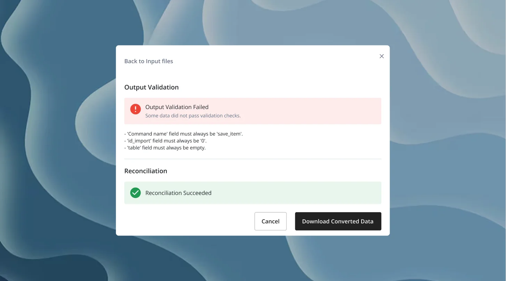Image resolution: width=506 pixels, height=281 pixels.
Task: Click the Reconciliation section heading
Action: click(x=146, y=171)
